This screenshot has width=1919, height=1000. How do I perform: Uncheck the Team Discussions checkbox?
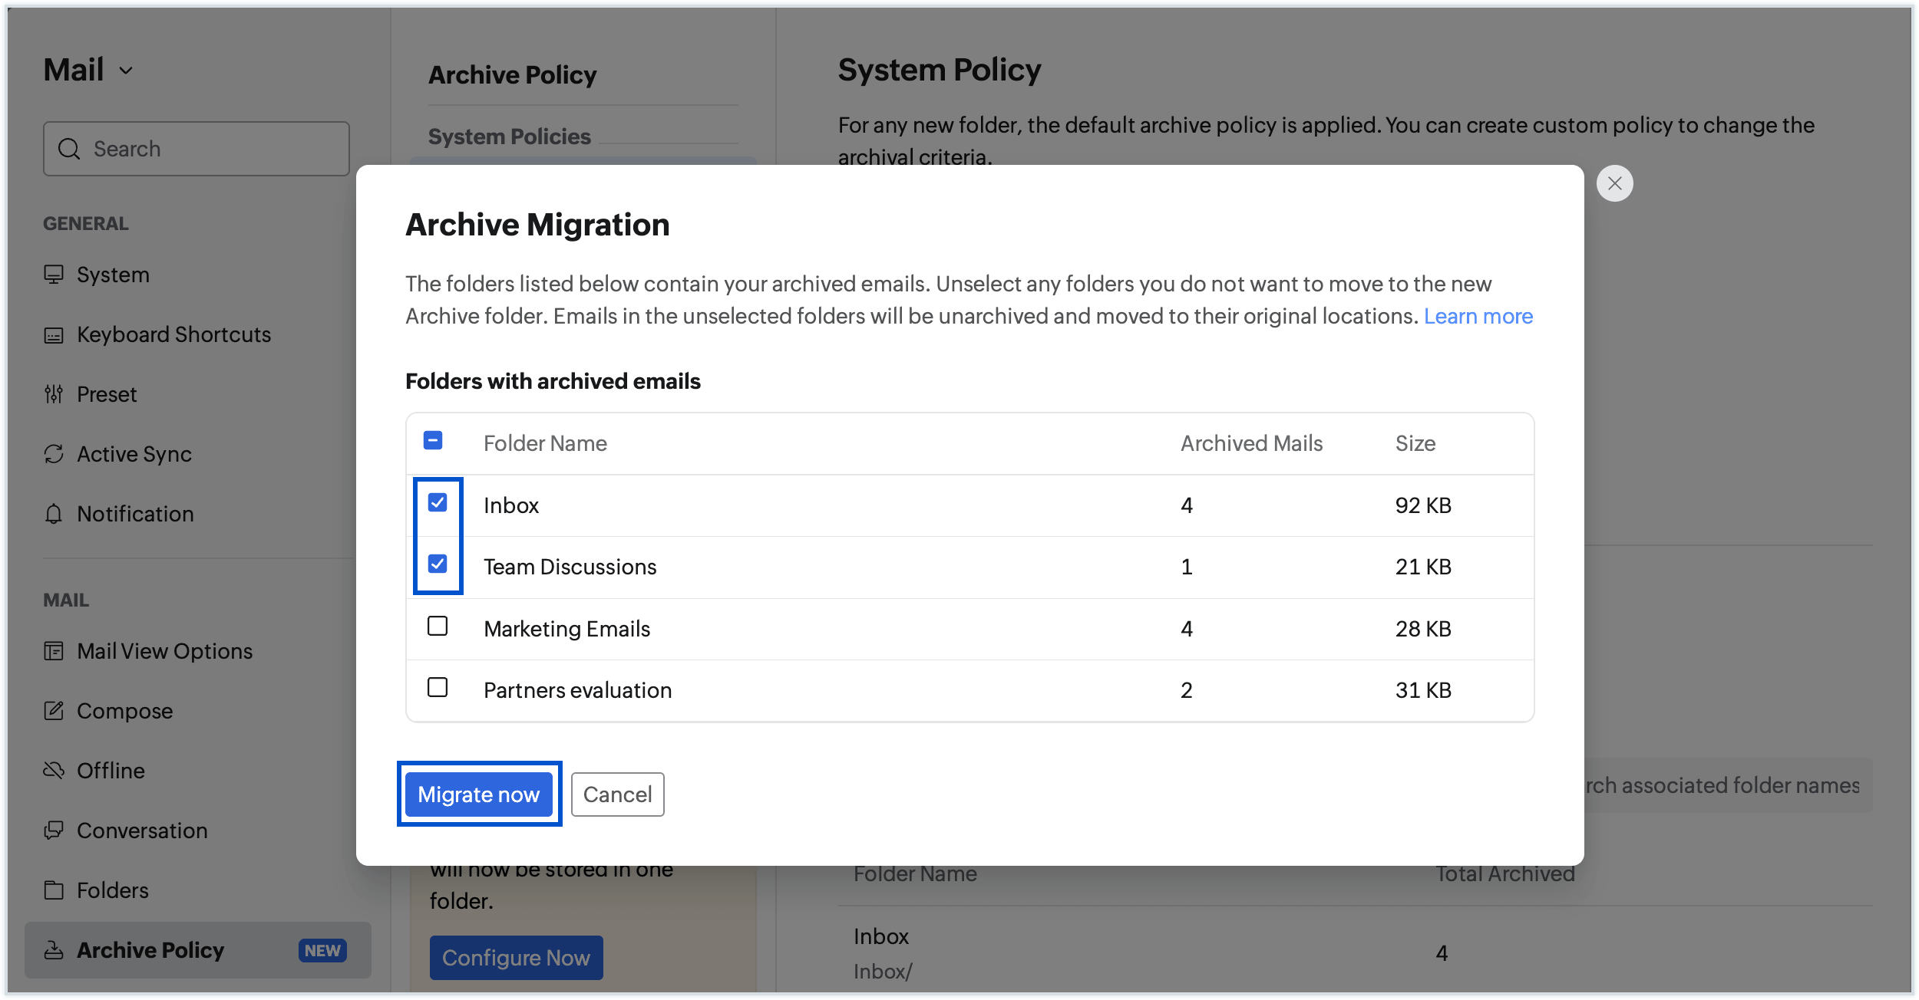pyautogui.click(x=438, y=564)
